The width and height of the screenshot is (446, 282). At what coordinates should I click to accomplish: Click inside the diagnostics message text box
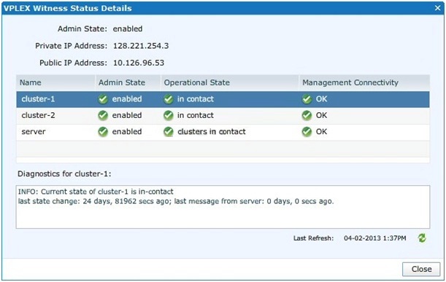[x=223, y=207]
